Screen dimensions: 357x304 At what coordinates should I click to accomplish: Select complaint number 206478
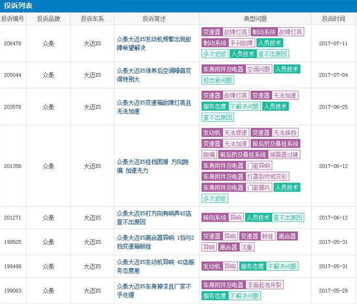[x=13, y=43]
